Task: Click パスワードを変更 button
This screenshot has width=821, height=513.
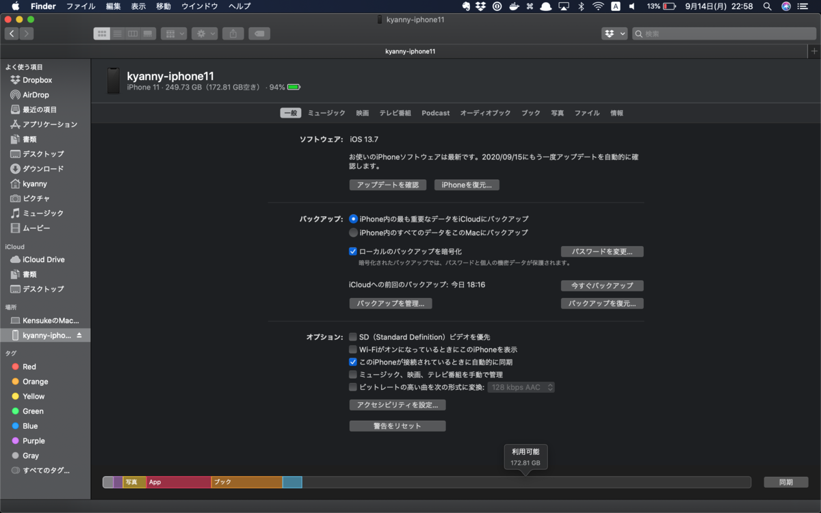Action: 602,252
